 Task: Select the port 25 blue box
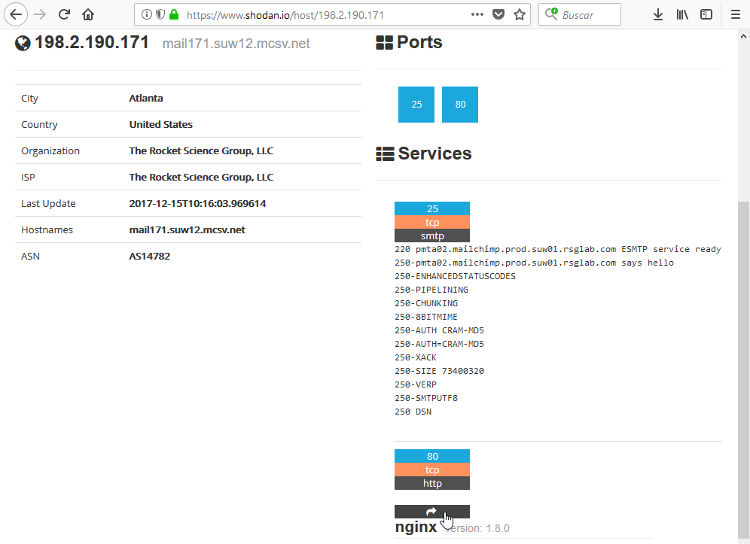tap(416, 105)
